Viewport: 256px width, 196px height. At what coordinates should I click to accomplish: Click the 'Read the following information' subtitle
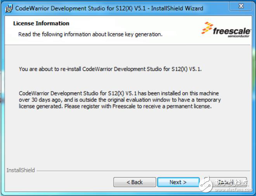click(x=90, y=34)
